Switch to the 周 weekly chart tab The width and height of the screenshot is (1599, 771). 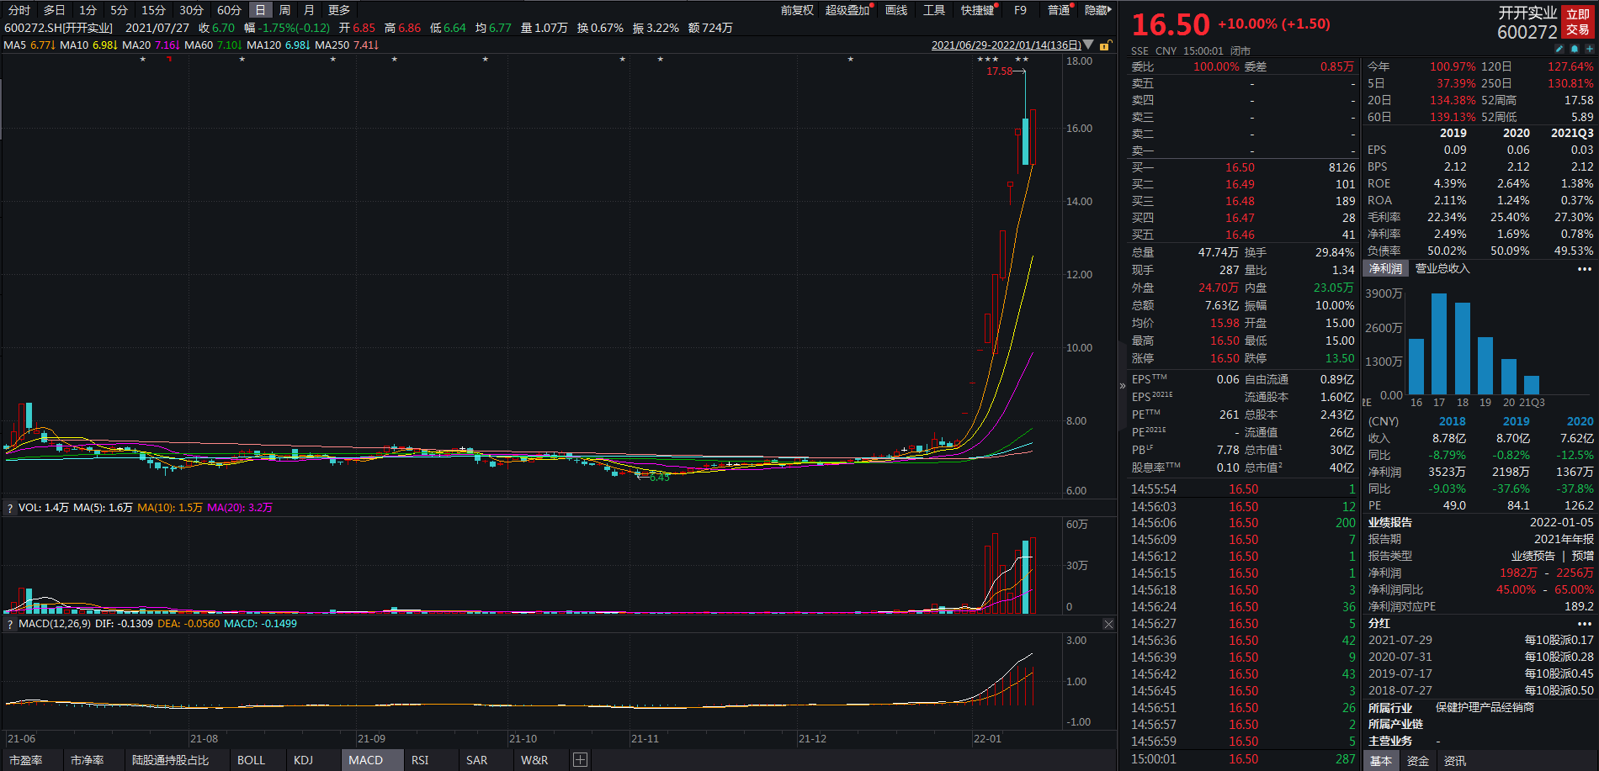click(284, 10)
